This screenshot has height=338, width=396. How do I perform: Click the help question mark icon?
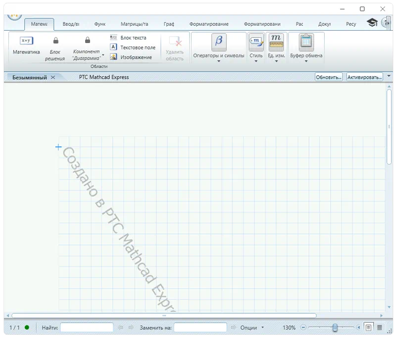coord(386,23)
